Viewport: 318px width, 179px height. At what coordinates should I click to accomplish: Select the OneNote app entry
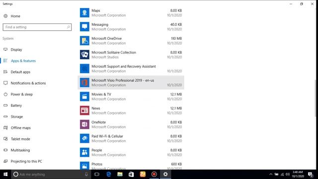coord(131,124)
